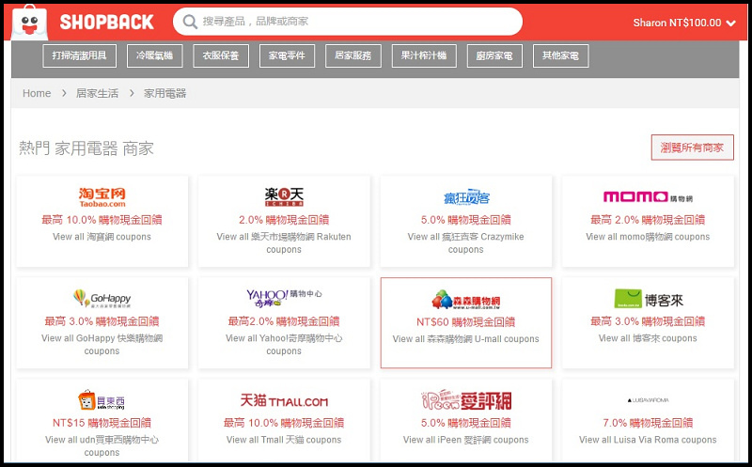The width and height of the screenshot is (752, 467).
Task: View all udn買東西購物中心 coupons
Action: 102,446
